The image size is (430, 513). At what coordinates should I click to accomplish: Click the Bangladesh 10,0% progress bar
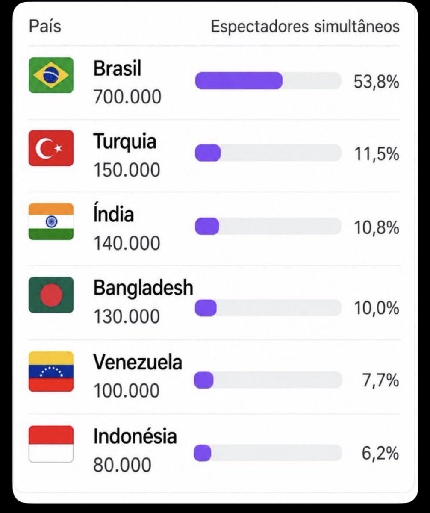point(268,308)
